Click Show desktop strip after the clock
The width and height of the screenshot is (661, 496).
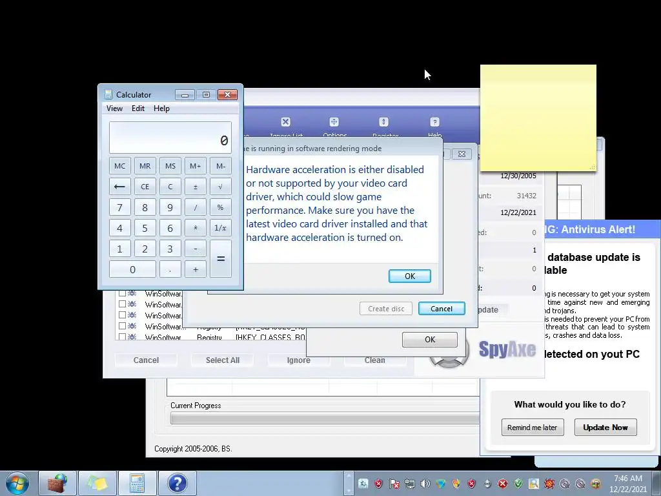pyautogui.click(x=656, y=483)
